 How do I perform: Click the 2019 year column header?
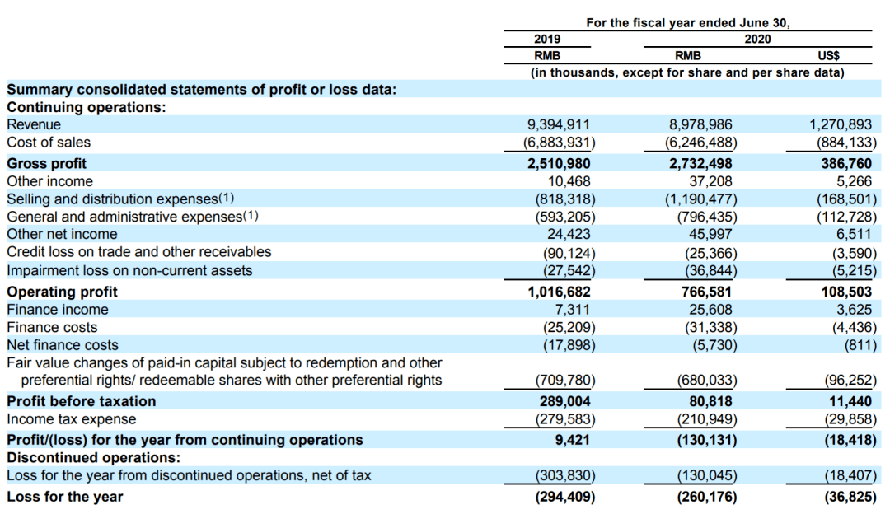coord(546,40)
